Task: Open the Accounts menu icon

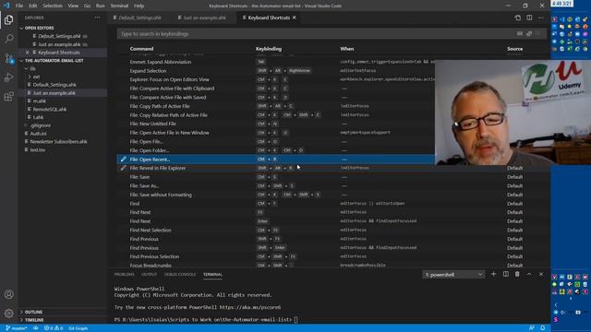Action: click(x=8, y=294)
